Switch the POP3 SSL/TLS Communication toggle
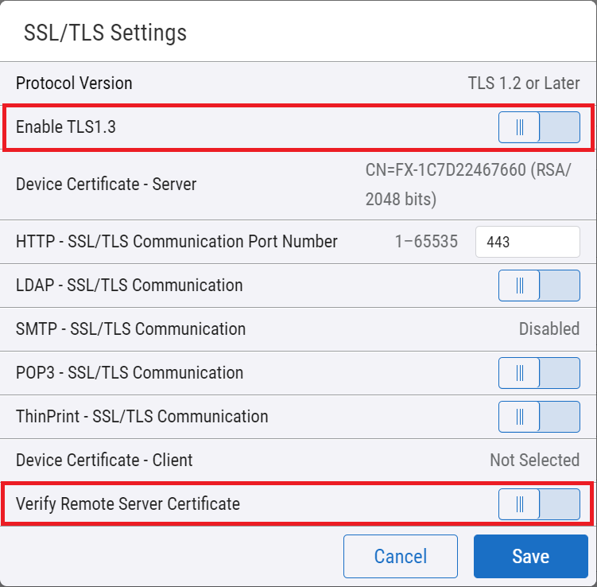The image size is (597, 587). (539, 373)
